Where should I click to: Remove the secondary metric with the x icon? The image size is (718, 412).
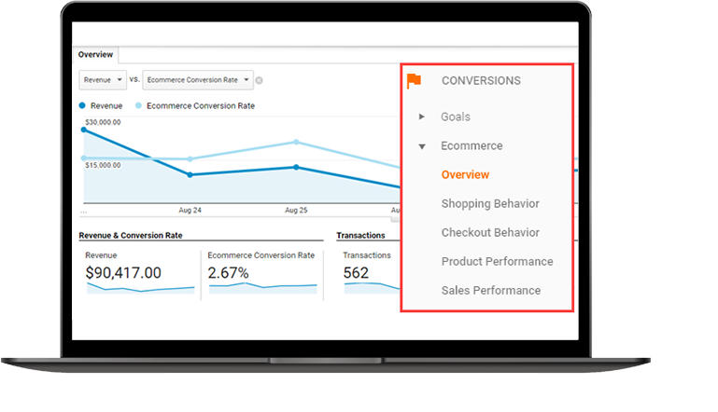coord(260,80)
